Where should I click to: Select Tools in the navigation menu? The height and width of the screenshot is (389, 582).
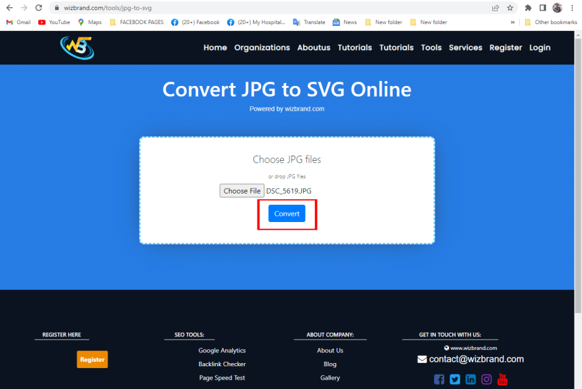tap(431, 47)
